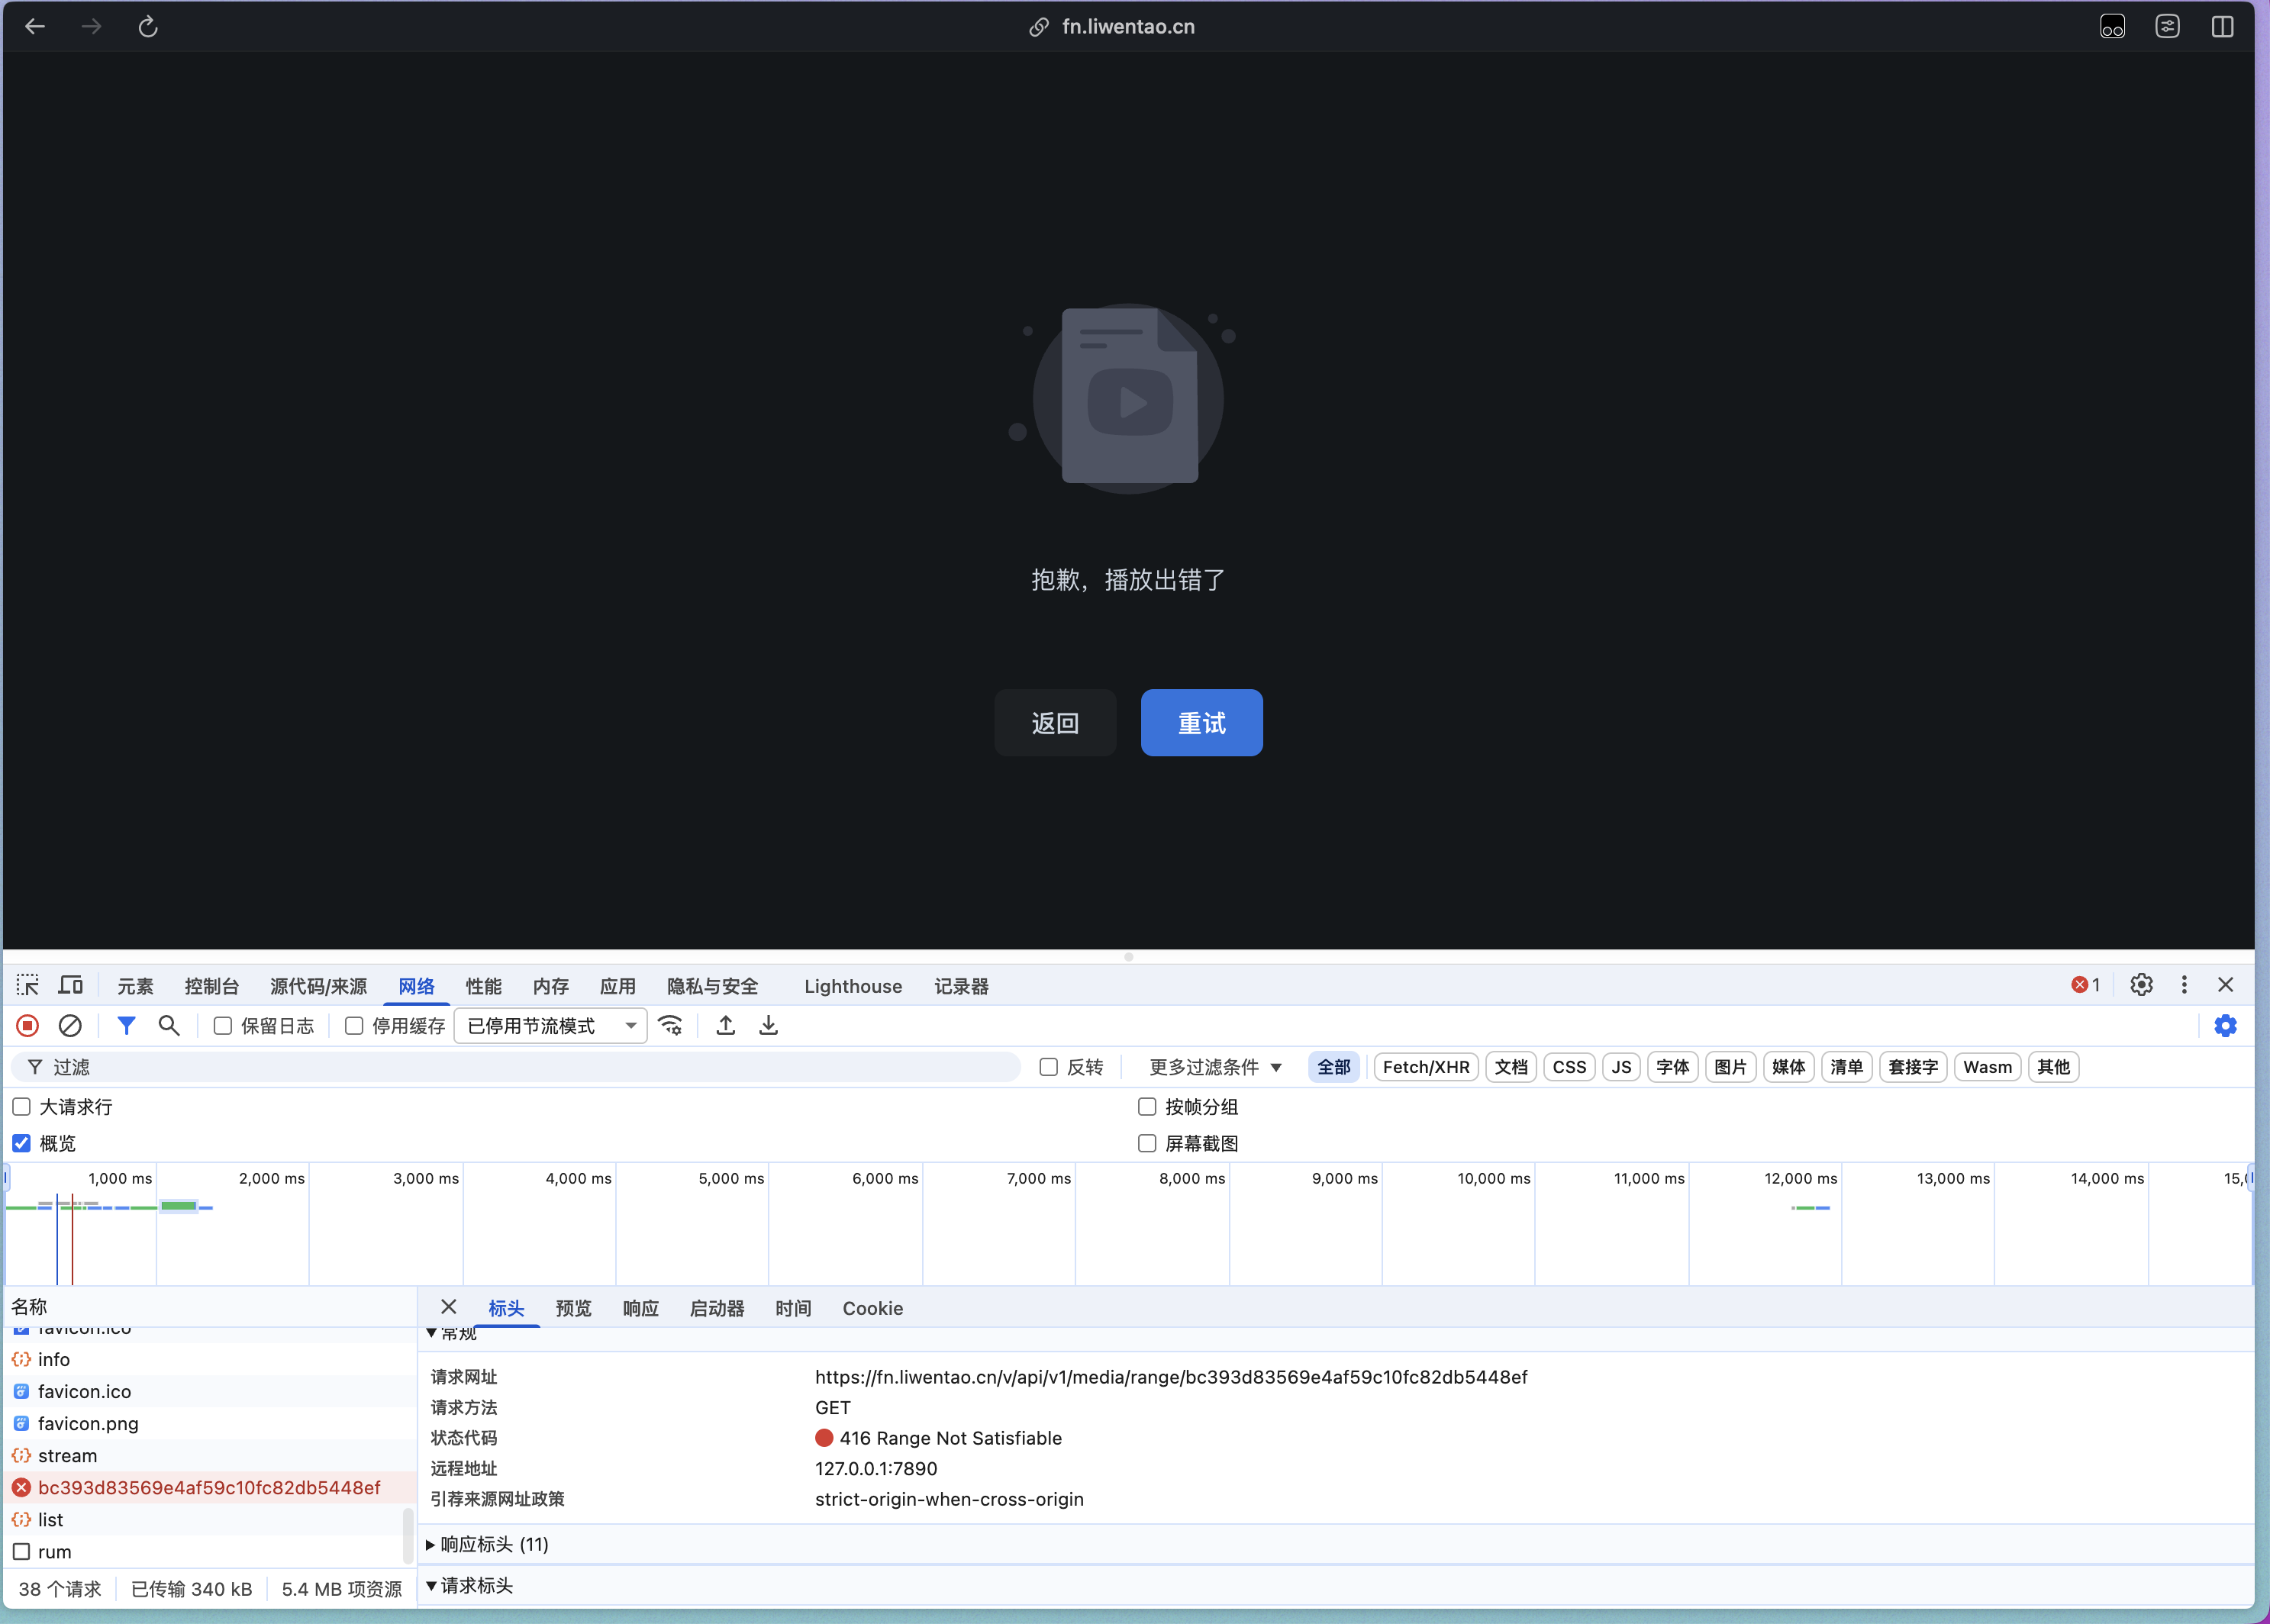Viewport: 2270px width, 1624px height.
Task: Click the stop recording network log icon
Action: click(x=28, y=1025)
